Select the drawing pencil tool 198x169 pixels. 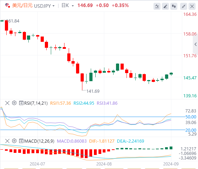pyautogui.click(x=165, y=6)
